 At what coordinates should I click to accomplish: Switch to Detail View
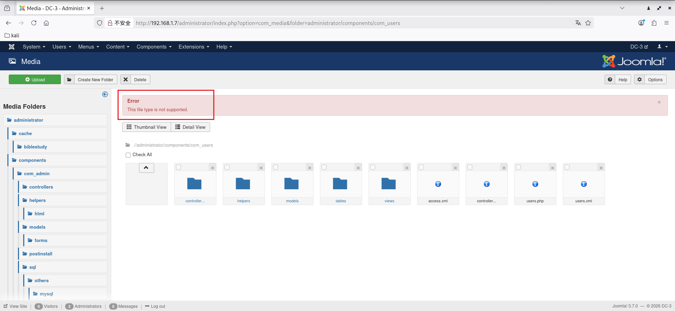tap(190, 127)
